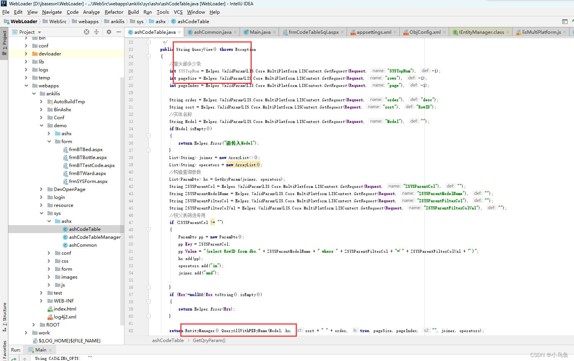Expand the DevOpenPage folder
Viewport: 574px width, 361px height.
[x=41, y=189]
